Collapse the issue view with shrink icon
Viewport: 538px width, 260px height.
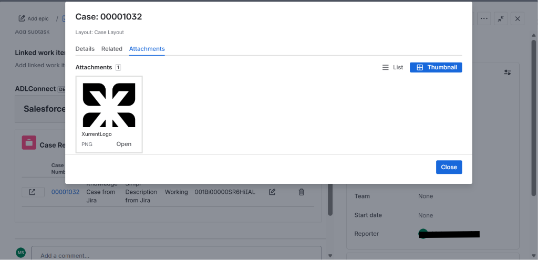pos(501,18)
